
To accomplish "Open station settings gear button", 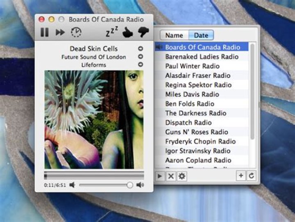I will tap(182, 176).
